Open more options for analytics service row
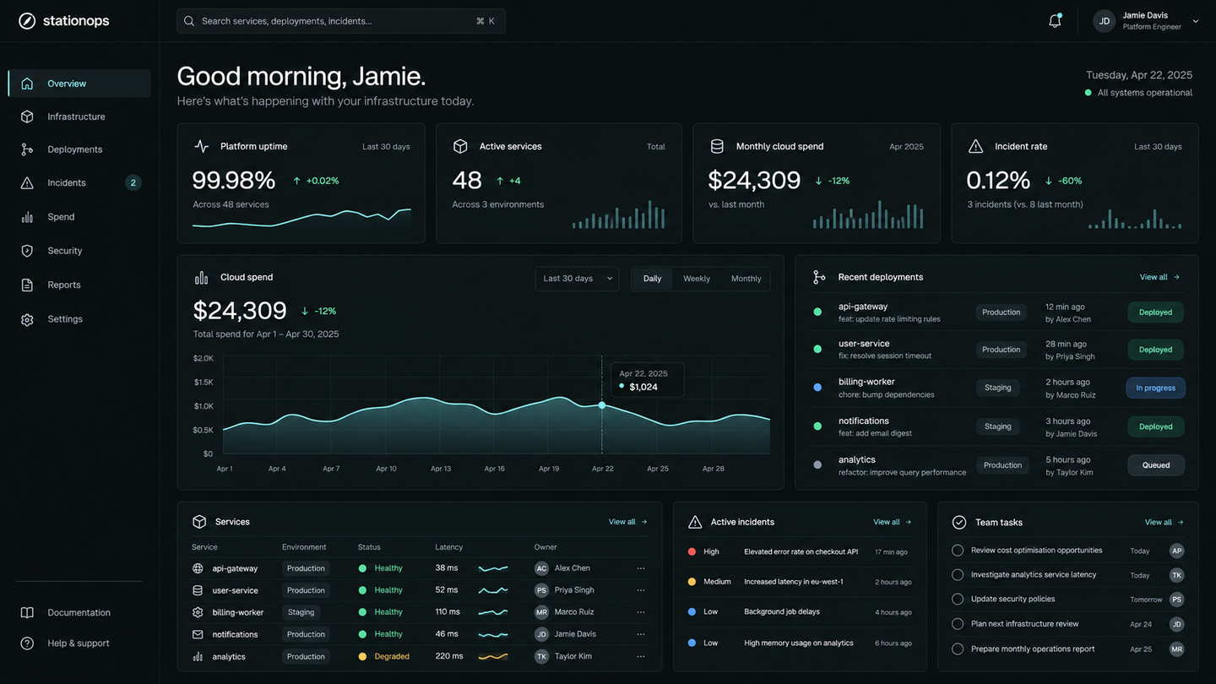 tap(641, 656)
